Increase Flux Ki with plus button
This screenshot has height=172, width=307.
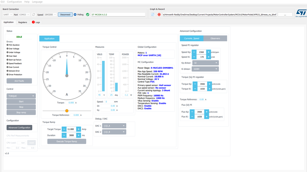point(207,117)
